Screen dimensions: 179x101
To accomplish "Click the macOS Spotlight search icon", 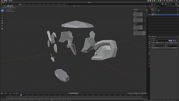I will coord(175,1).
